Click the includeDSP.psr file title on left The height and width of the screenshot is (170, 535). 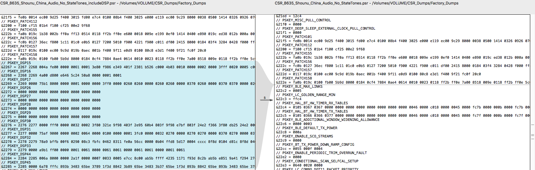pos(103,3)
